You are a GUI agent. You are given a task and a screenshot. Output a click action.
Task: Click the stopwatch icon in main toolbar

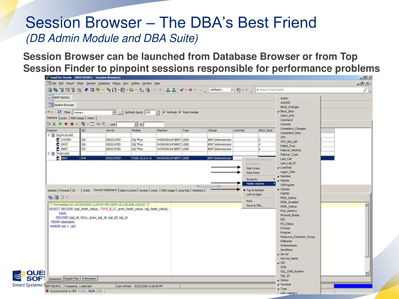(x=154, y=90)
